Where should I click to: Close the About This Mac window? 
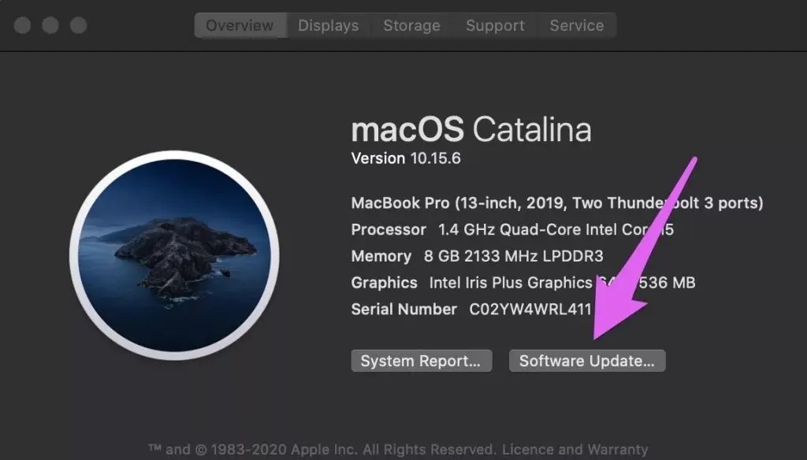click(x=22, y=25)
